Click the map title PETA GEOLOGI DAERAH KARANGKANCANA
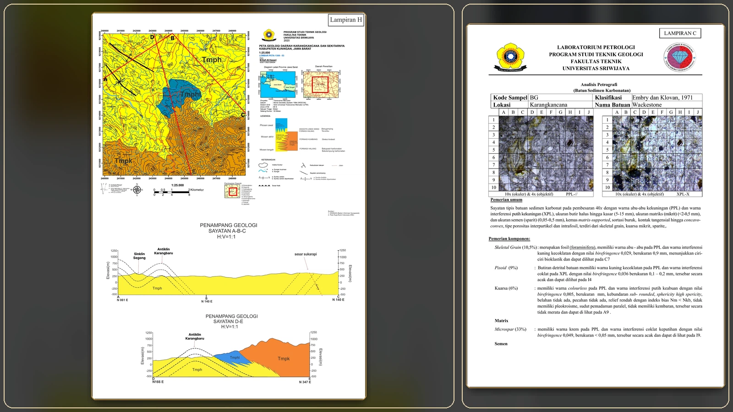Viewport: 733px width, 412px height. point(301,47)
